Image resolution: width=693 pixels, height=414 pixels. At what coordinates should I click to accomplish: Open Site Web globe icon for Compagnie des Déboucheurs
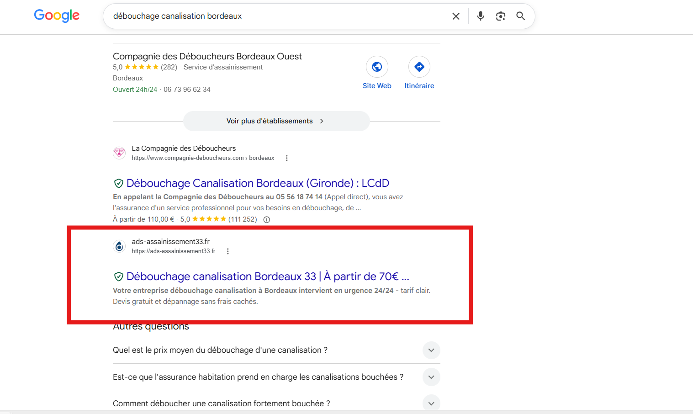pyautogui.click(x=377, y=67)
